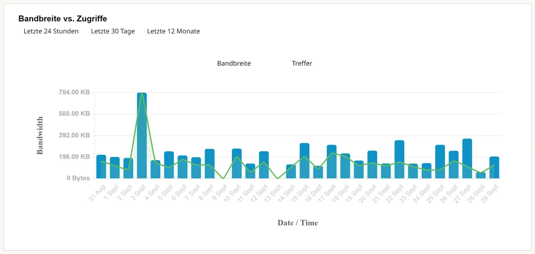Toggle the Treffer legend series

302,63
